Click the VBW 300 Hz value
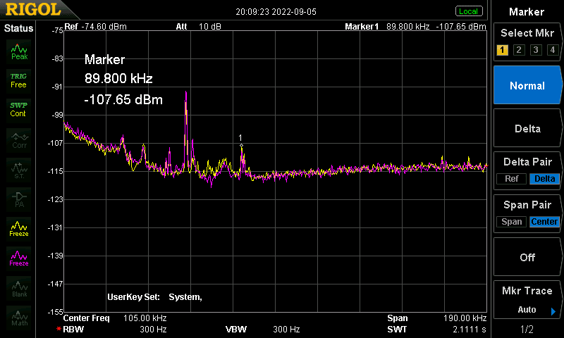Image resolution: width=564 pixels, height=338 pixels. 286,330
